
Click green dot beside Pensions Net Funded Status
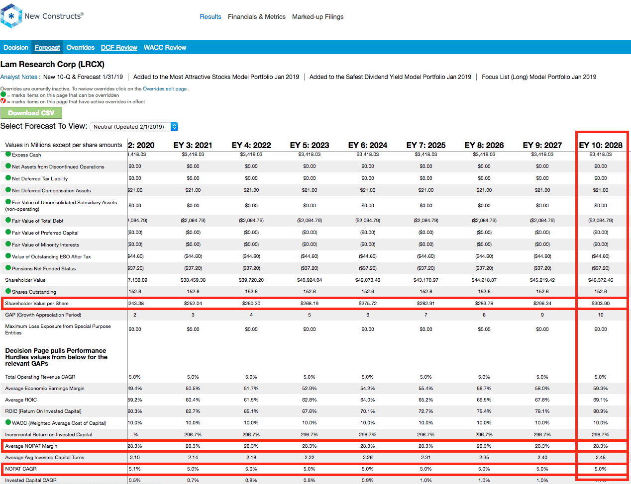[x=8, y=268]
